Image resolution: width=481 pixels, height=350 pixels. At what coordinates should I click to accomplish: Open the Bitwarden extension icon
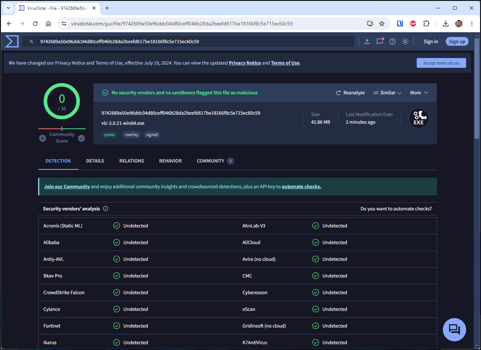[400, 24]
